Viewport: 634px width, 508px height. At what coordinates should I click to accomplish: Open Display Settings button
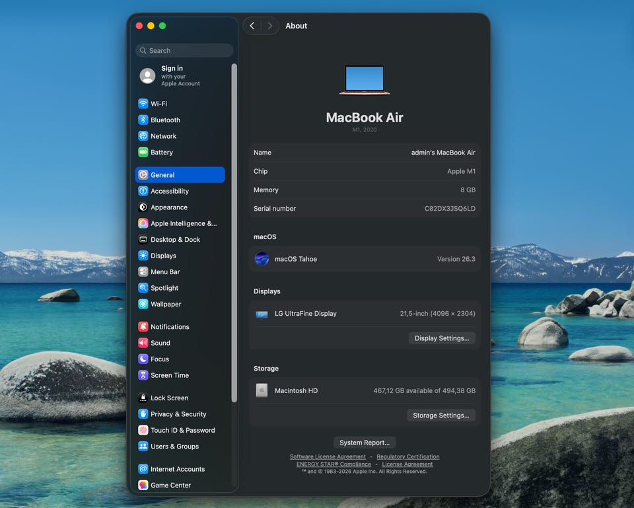pyautogui.click(x=442, y=338)
